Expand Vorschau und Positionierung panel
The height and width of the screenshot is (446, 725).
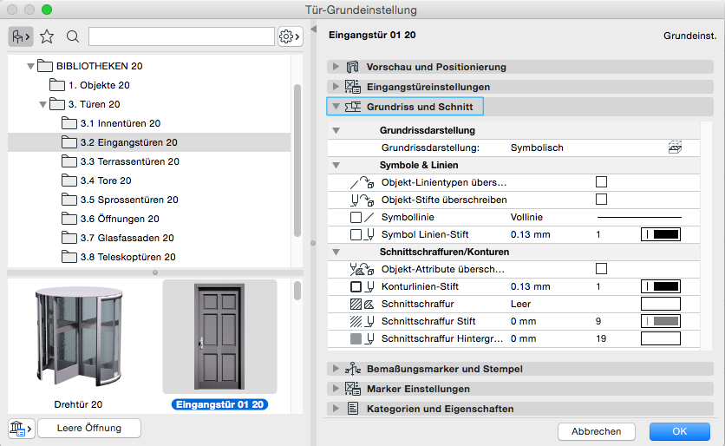pyautogui.click(x=335, y=67)
